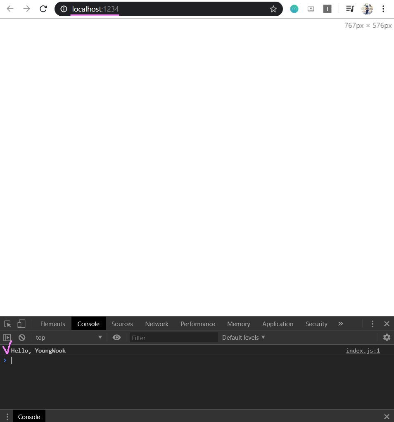The height and width of the screenshot is (422, 394).
Task: Toggle device toolbar emulation
Action: [x=21, y=324]
